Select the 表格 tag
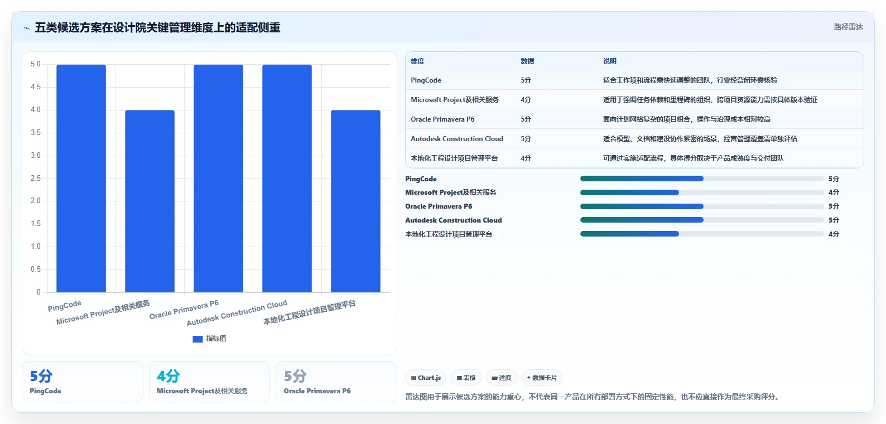The image size is (886, 424). [x=466, y=378]
